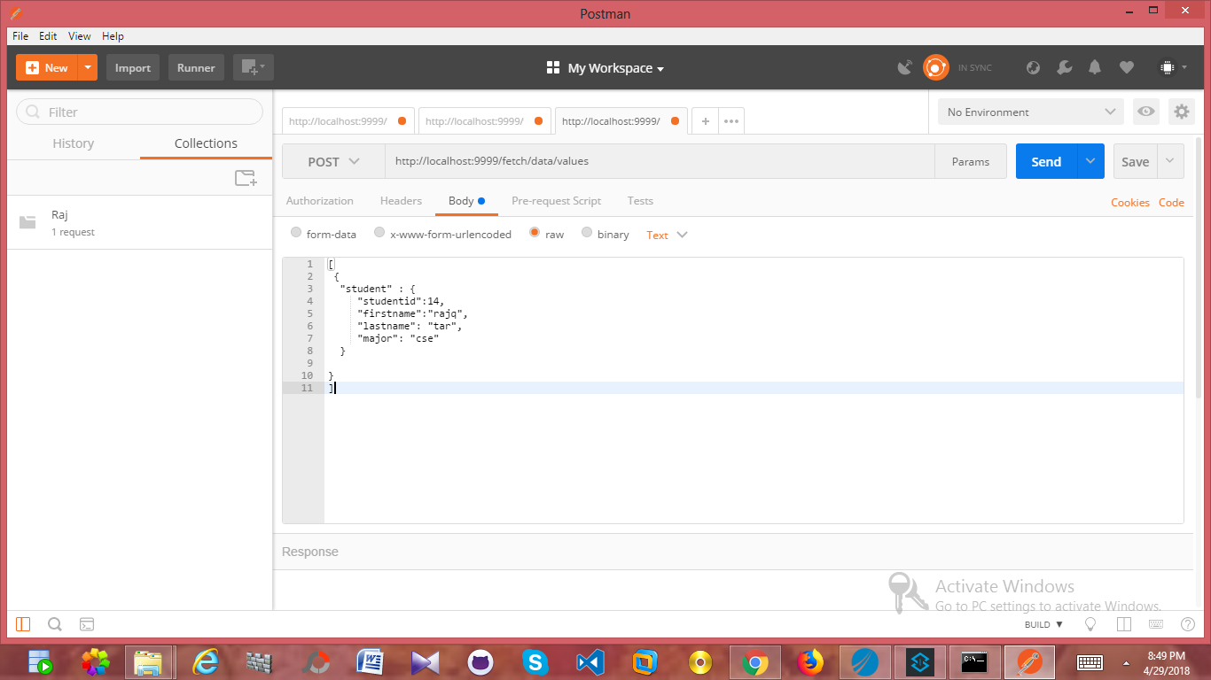Select the form-data radio button
The image size is (1211, 680).
296,233
